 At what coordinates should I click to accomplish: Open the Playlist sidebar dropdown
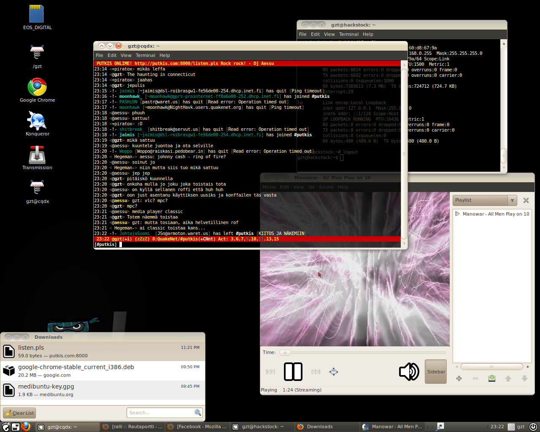tap(512, 200)
